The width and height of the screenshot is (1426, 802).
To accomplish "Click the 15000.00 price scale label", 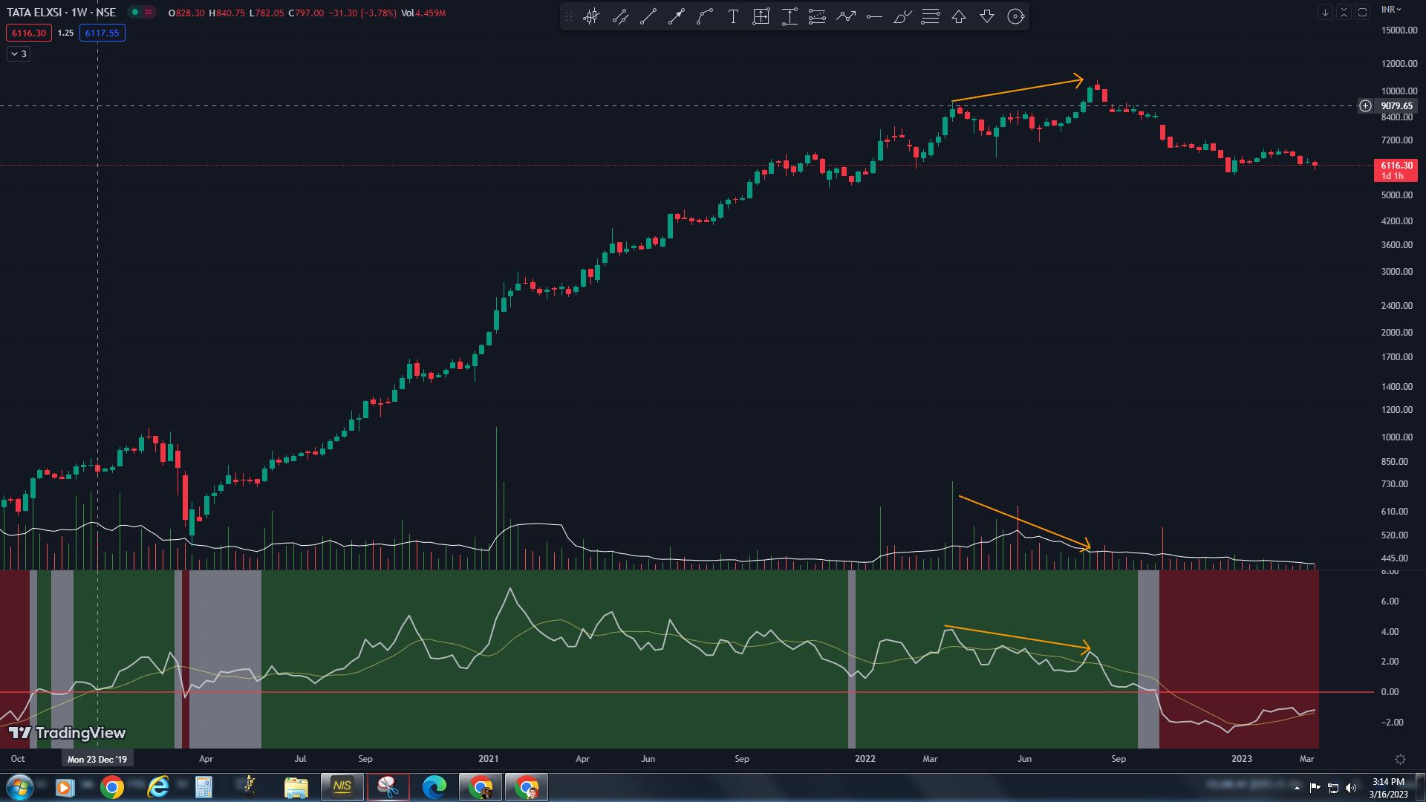I will pos(1399,30).
